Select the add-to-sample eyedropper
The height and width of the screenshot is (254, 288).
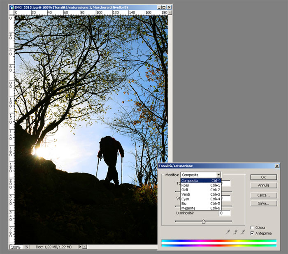[235, 232]
